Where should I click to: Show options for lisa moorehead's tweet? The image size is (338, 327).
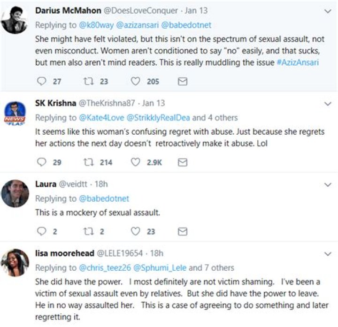click(x=328, y=253)
